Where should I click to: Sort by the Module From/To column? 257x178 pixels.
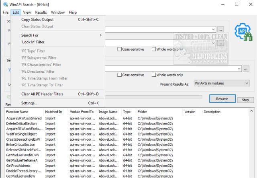coord(82,112)
